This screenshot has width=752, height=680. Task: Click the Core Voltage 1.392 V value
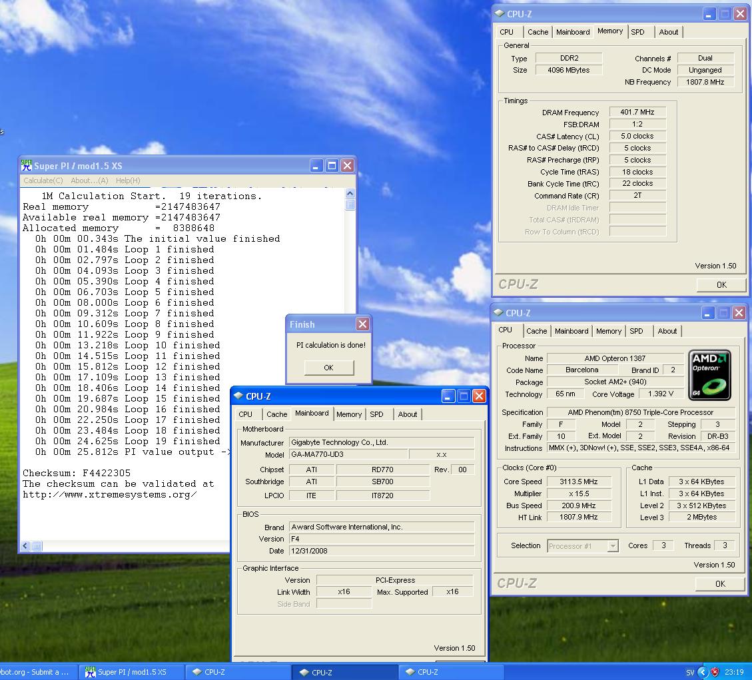[x=661, y=394]
